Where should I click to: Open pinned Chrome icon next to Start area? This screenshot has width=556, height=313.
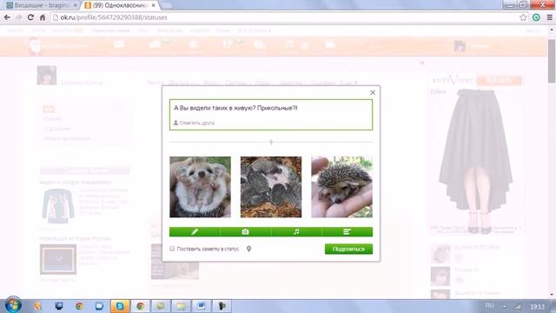[79, 306]
